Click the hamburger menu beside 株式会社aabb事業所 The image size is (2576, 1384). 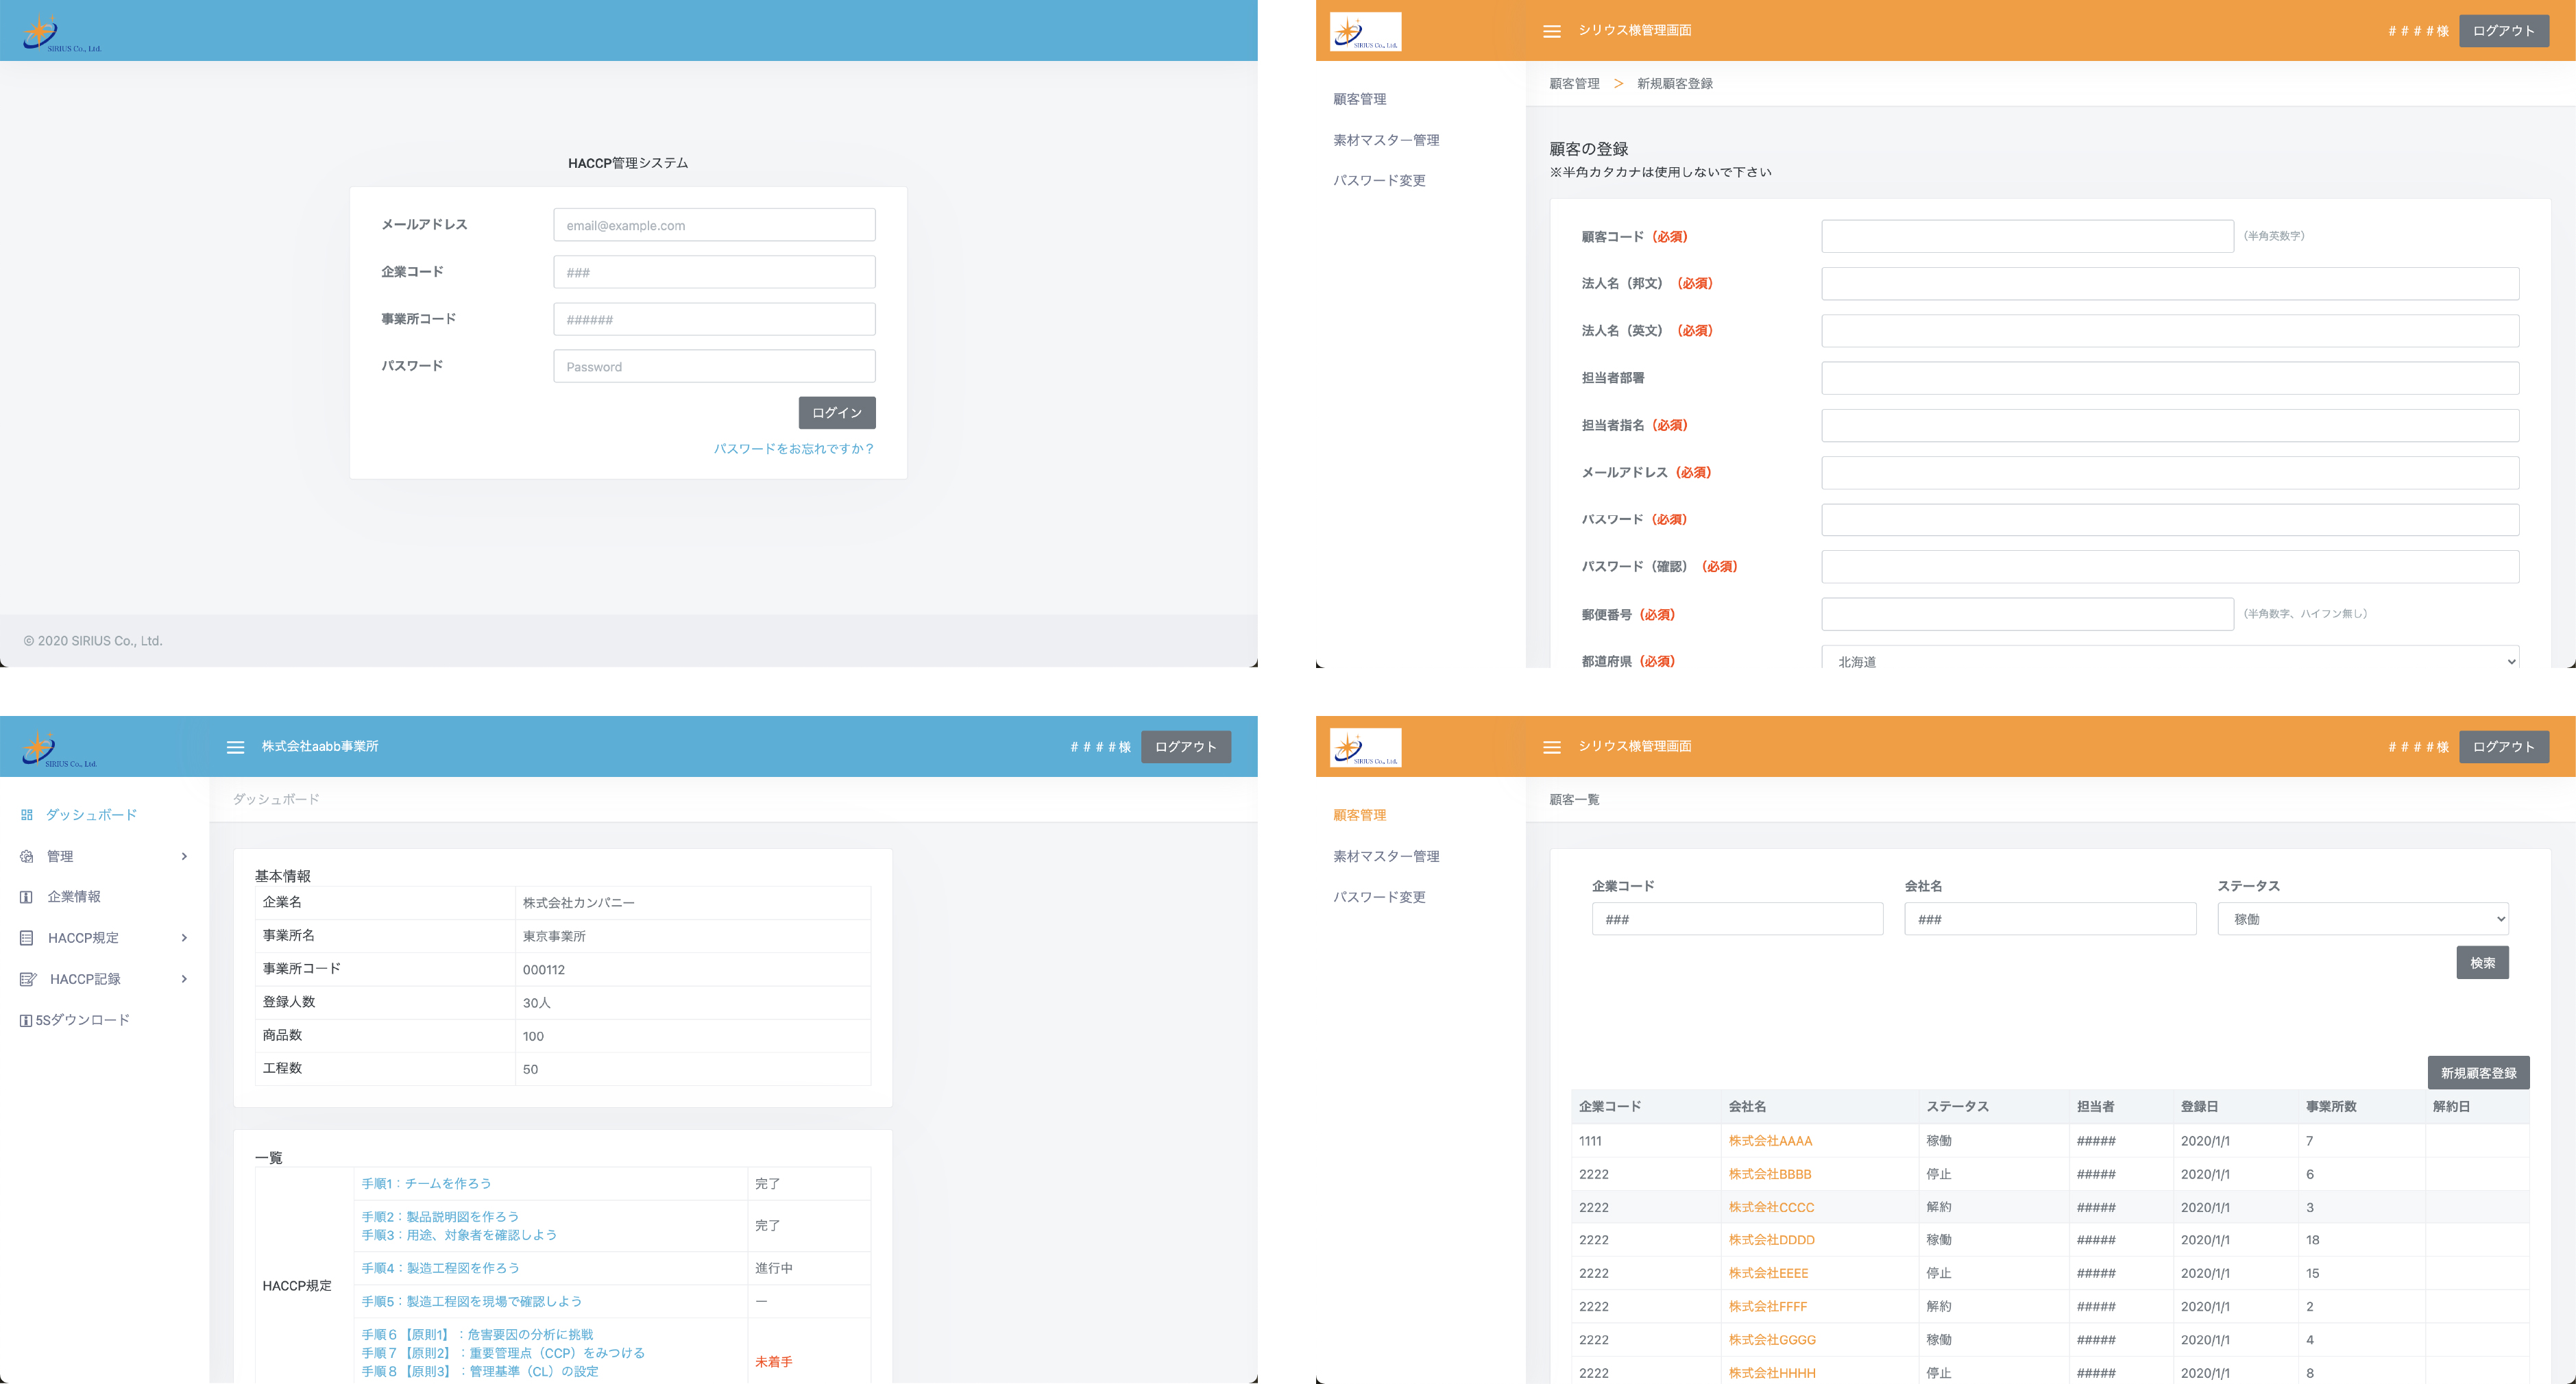pyautogui.click(x=236, y=747)
